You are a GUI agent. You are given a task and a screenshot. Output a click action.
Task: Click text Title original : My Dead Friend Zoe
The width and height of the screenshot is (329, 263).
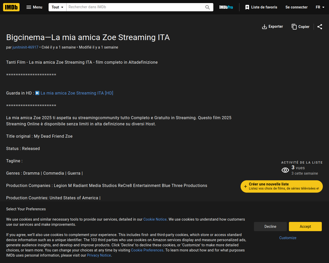[x=39, y=136]
